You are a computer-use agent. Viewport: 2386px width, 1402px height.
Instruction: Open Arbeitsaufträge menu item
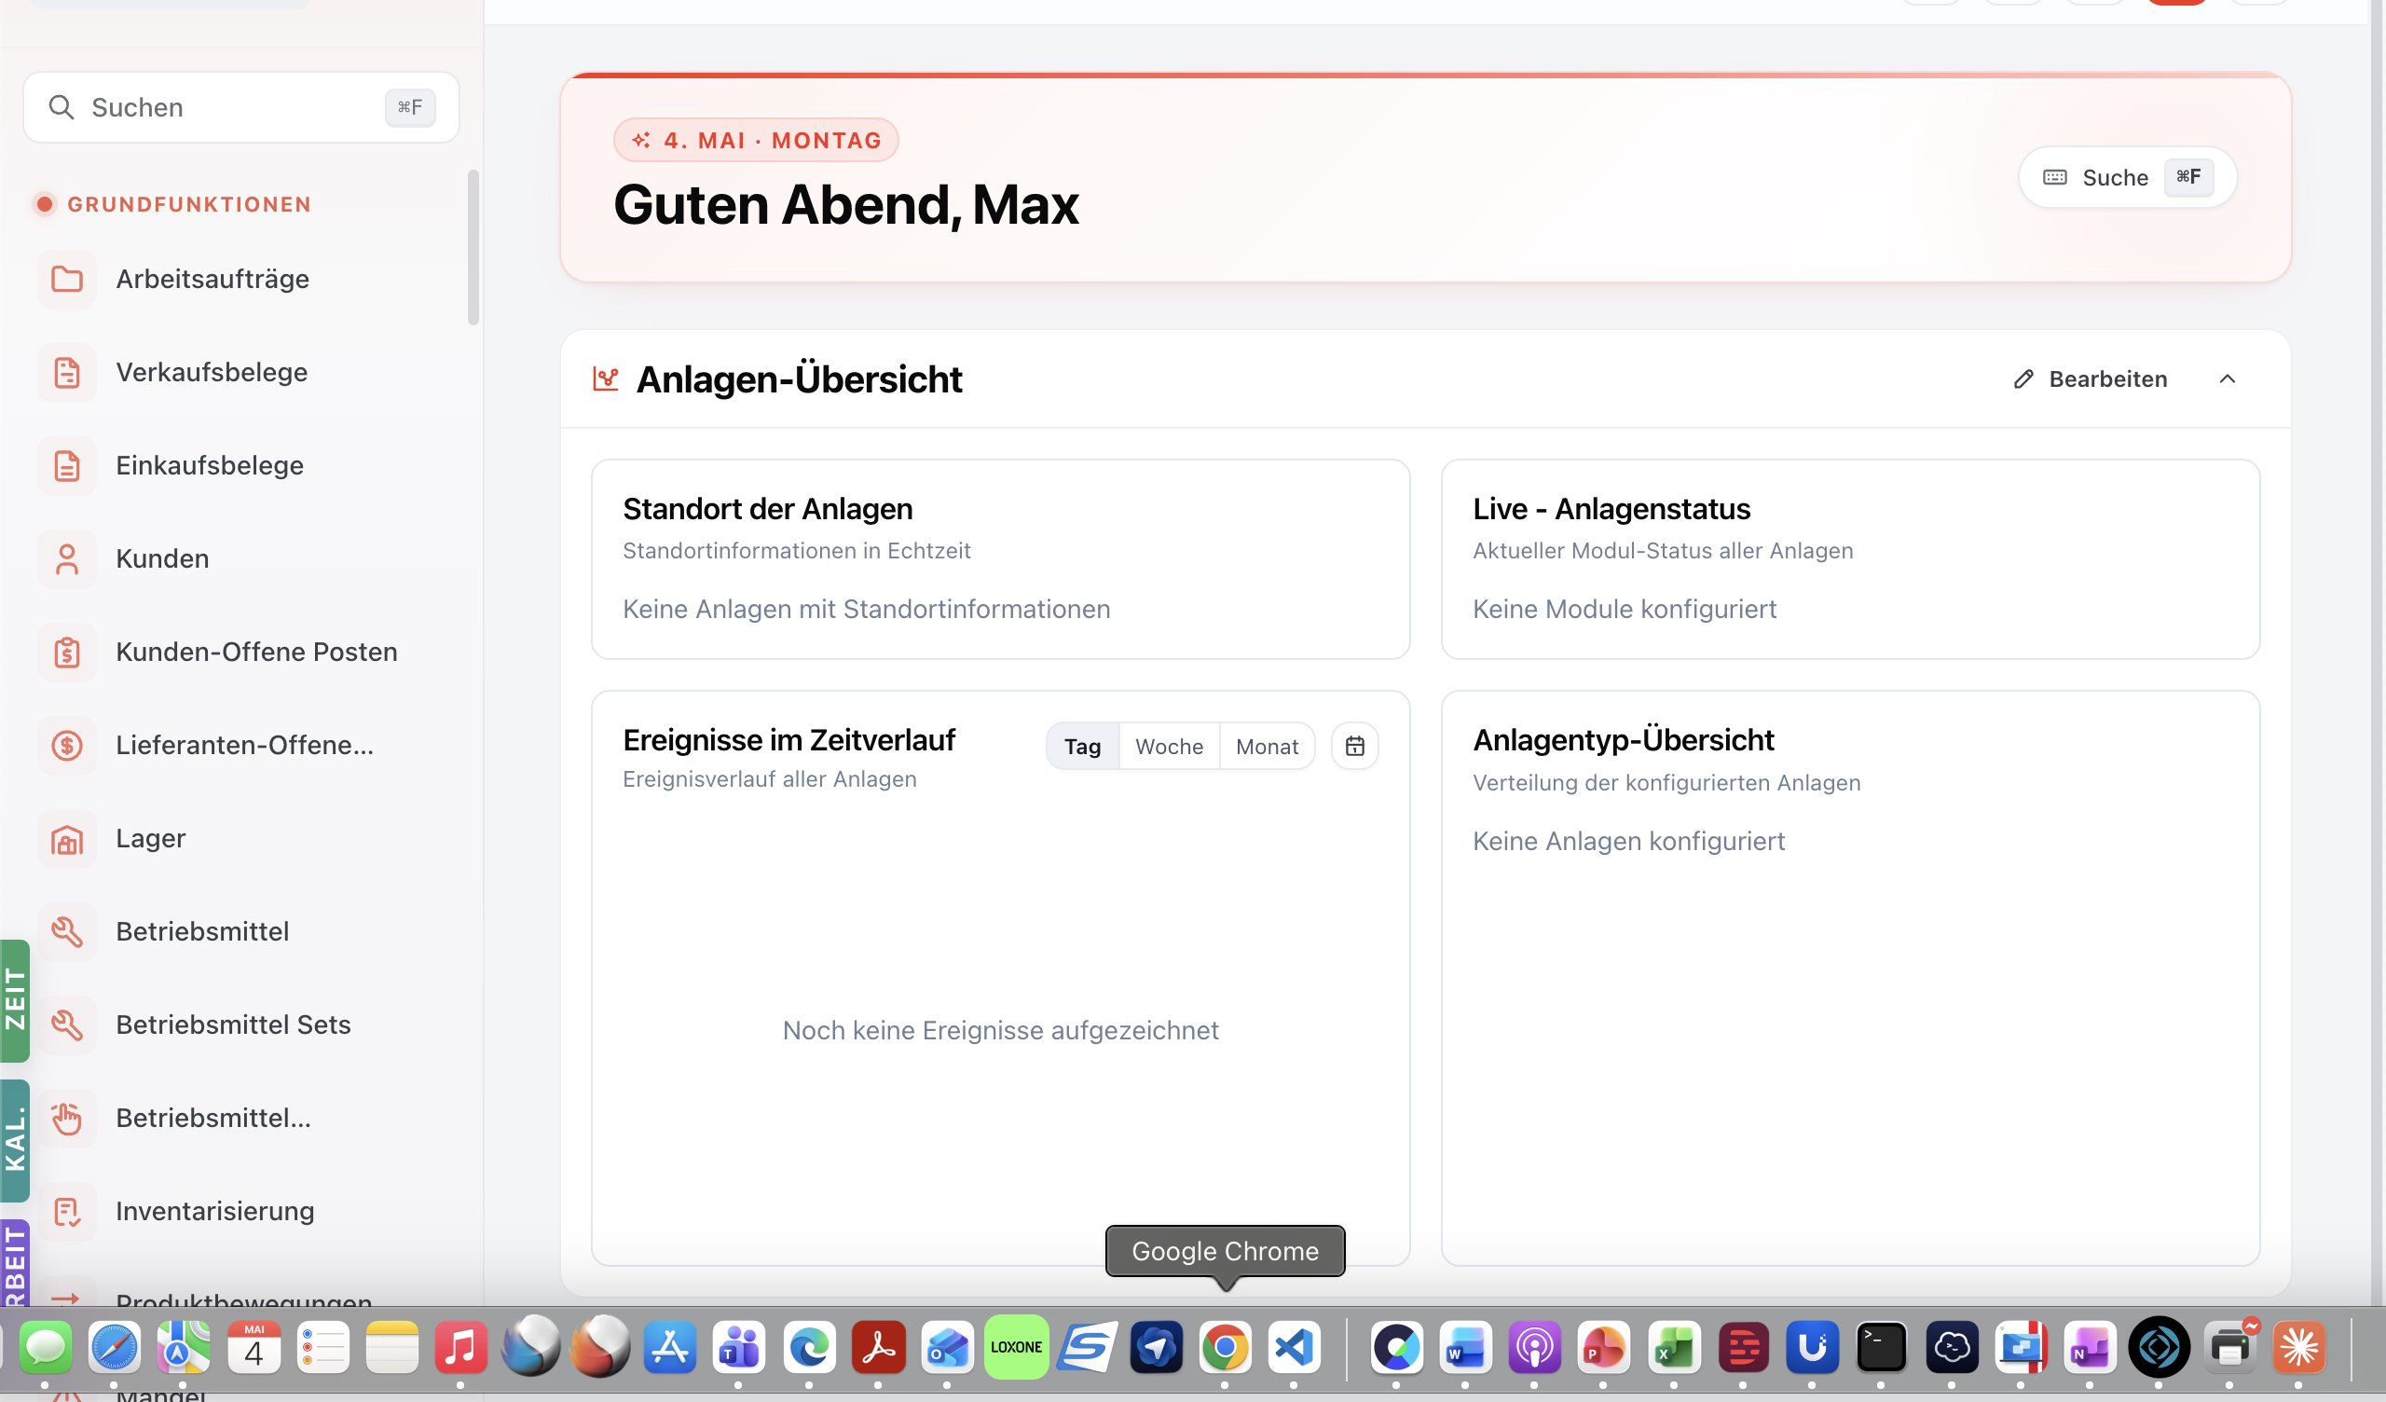tap(241, 280)
